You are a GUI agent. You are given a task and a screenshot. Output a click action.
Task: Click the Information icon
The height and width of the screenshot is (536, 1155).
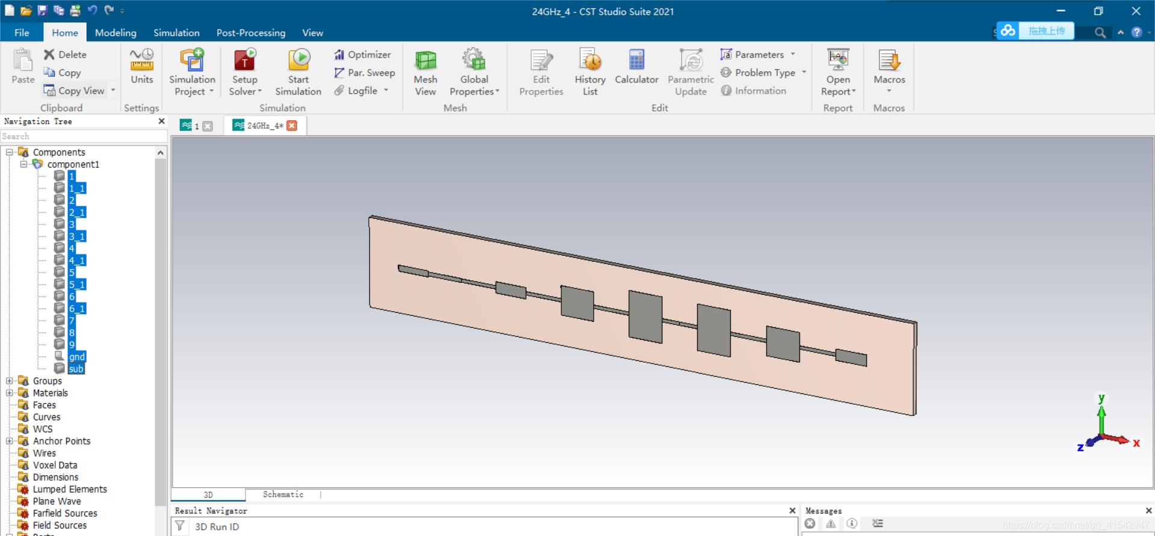pyautogui.click(x=726, y=91)
